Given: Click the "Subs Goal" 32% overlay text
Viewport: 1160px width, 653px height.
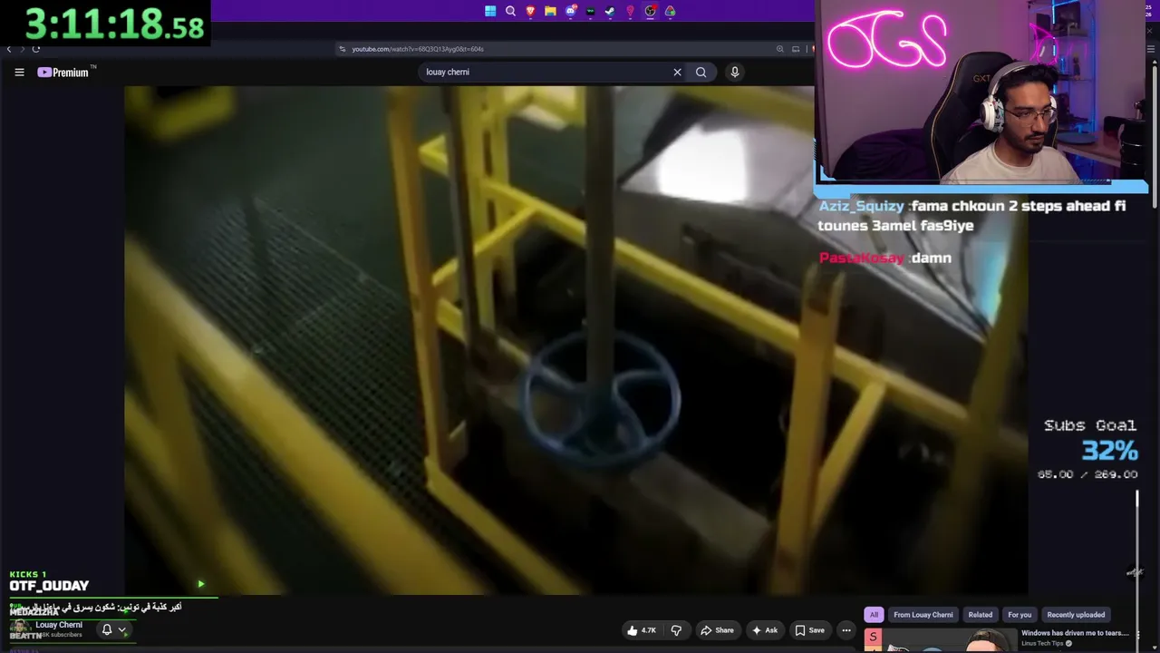Looking at the screenshot, I should [x=1088, y=439].
